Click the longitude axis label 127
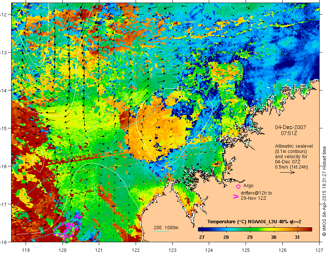The height and width of the screenshot is (253, 327). point(319,250)
